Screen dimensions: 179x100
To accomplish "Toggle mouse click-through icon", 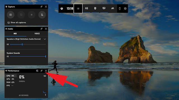I will coord(120,9).
